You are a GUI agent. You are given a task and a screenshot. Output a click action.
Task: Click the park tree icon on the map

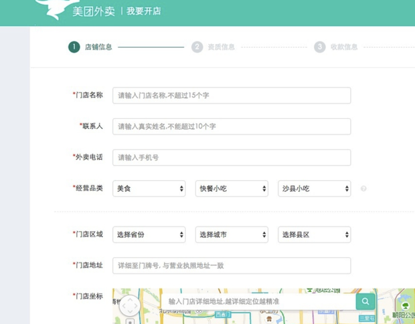pyautogui.click(x=406, y=306)
